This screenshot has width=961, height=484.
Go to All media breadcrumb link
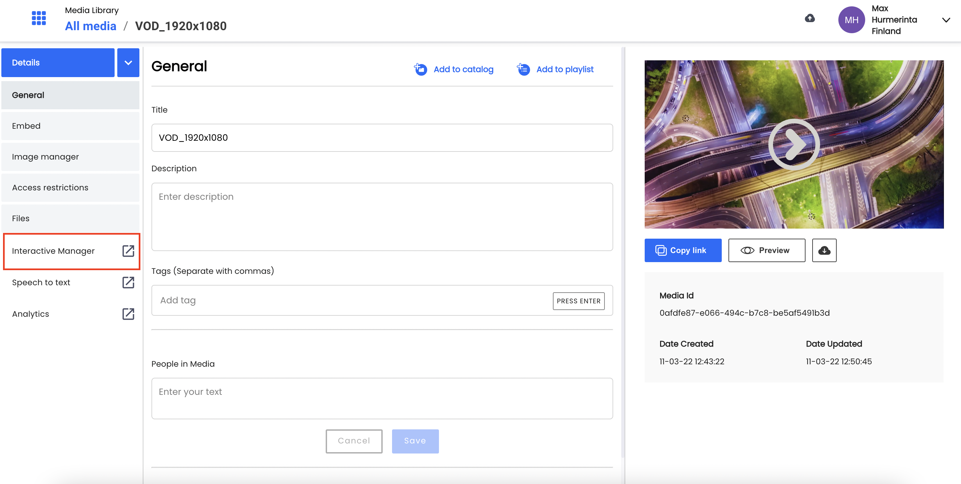[91, 26]
